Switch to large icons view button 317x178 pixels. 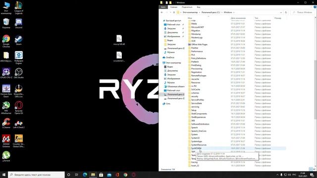pyautogui.click(x=314, y=169)
